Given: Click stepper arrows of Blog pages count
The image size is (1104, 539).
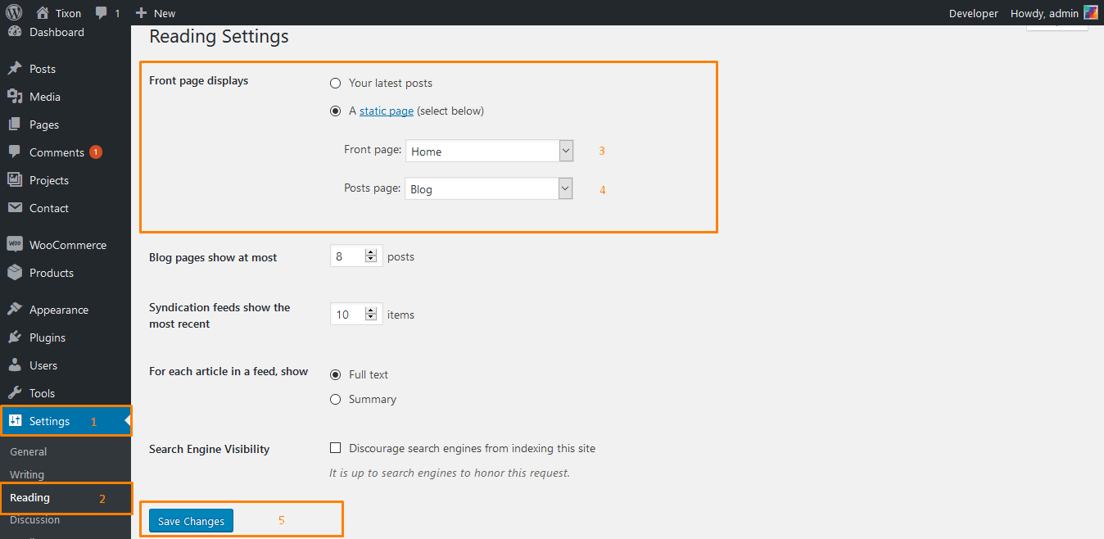Looking at the screenshot, I should coord(370,256).
